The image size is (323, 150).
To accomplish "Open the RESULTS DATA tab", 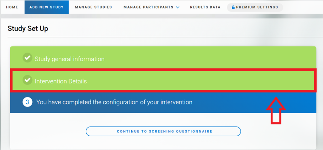I will pos(205,7).
